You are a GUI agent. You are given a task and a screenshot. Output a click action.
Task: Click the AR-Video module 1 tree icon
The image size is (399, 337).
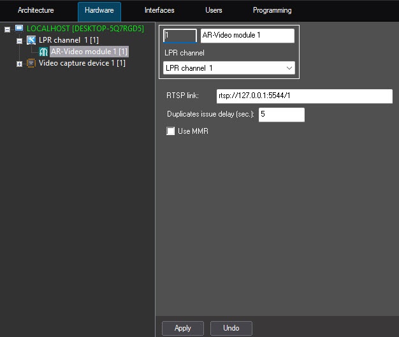tap(43, 52)
